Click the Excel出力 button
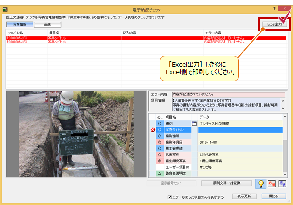This screenshot has width=293, height=205. [274, 24]
